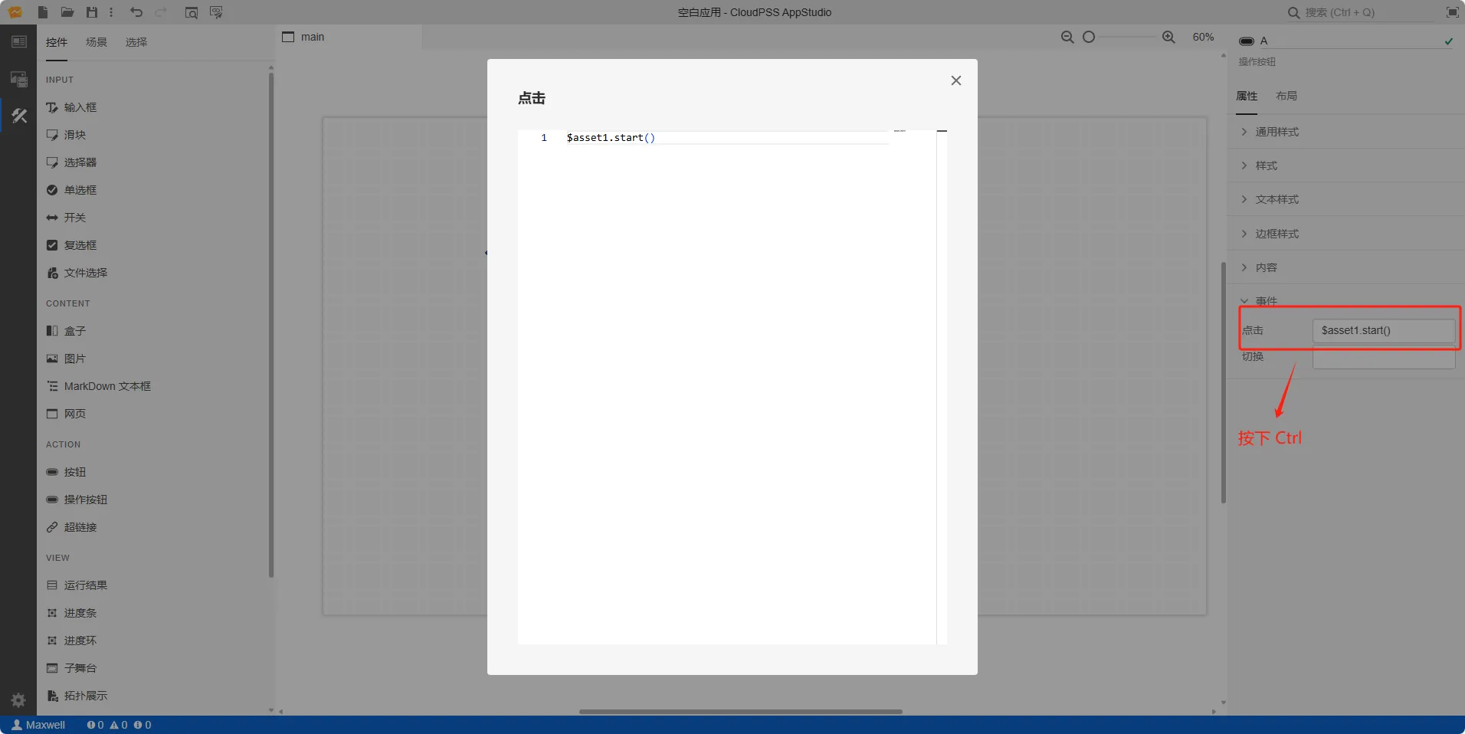Switch to the 场景 tab

click(x=97, y=42)
